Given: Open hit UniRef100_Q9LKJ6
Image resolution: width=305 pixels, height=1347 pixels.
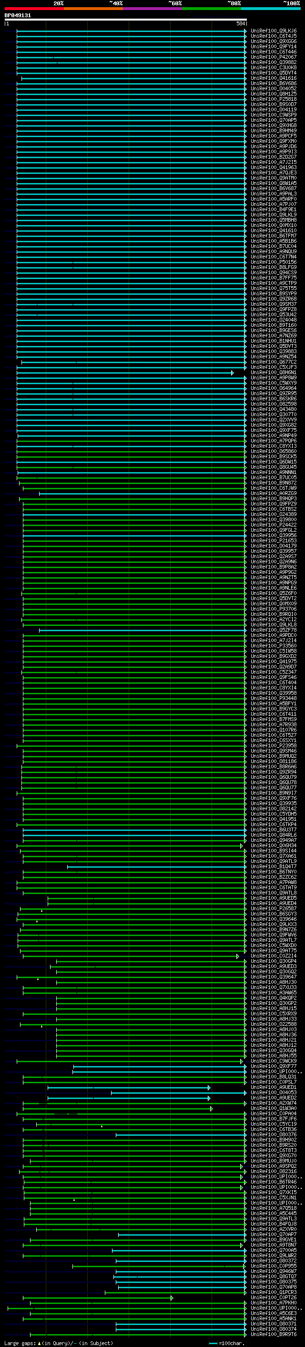Looking at the screenshot, I should (x=273, y=31).
